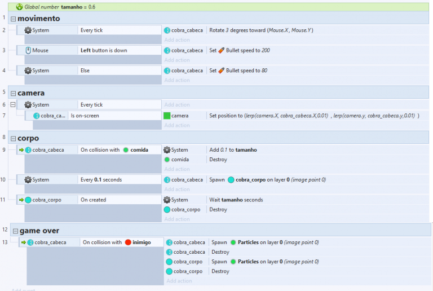Click the green camera object square

coord(167,116)
